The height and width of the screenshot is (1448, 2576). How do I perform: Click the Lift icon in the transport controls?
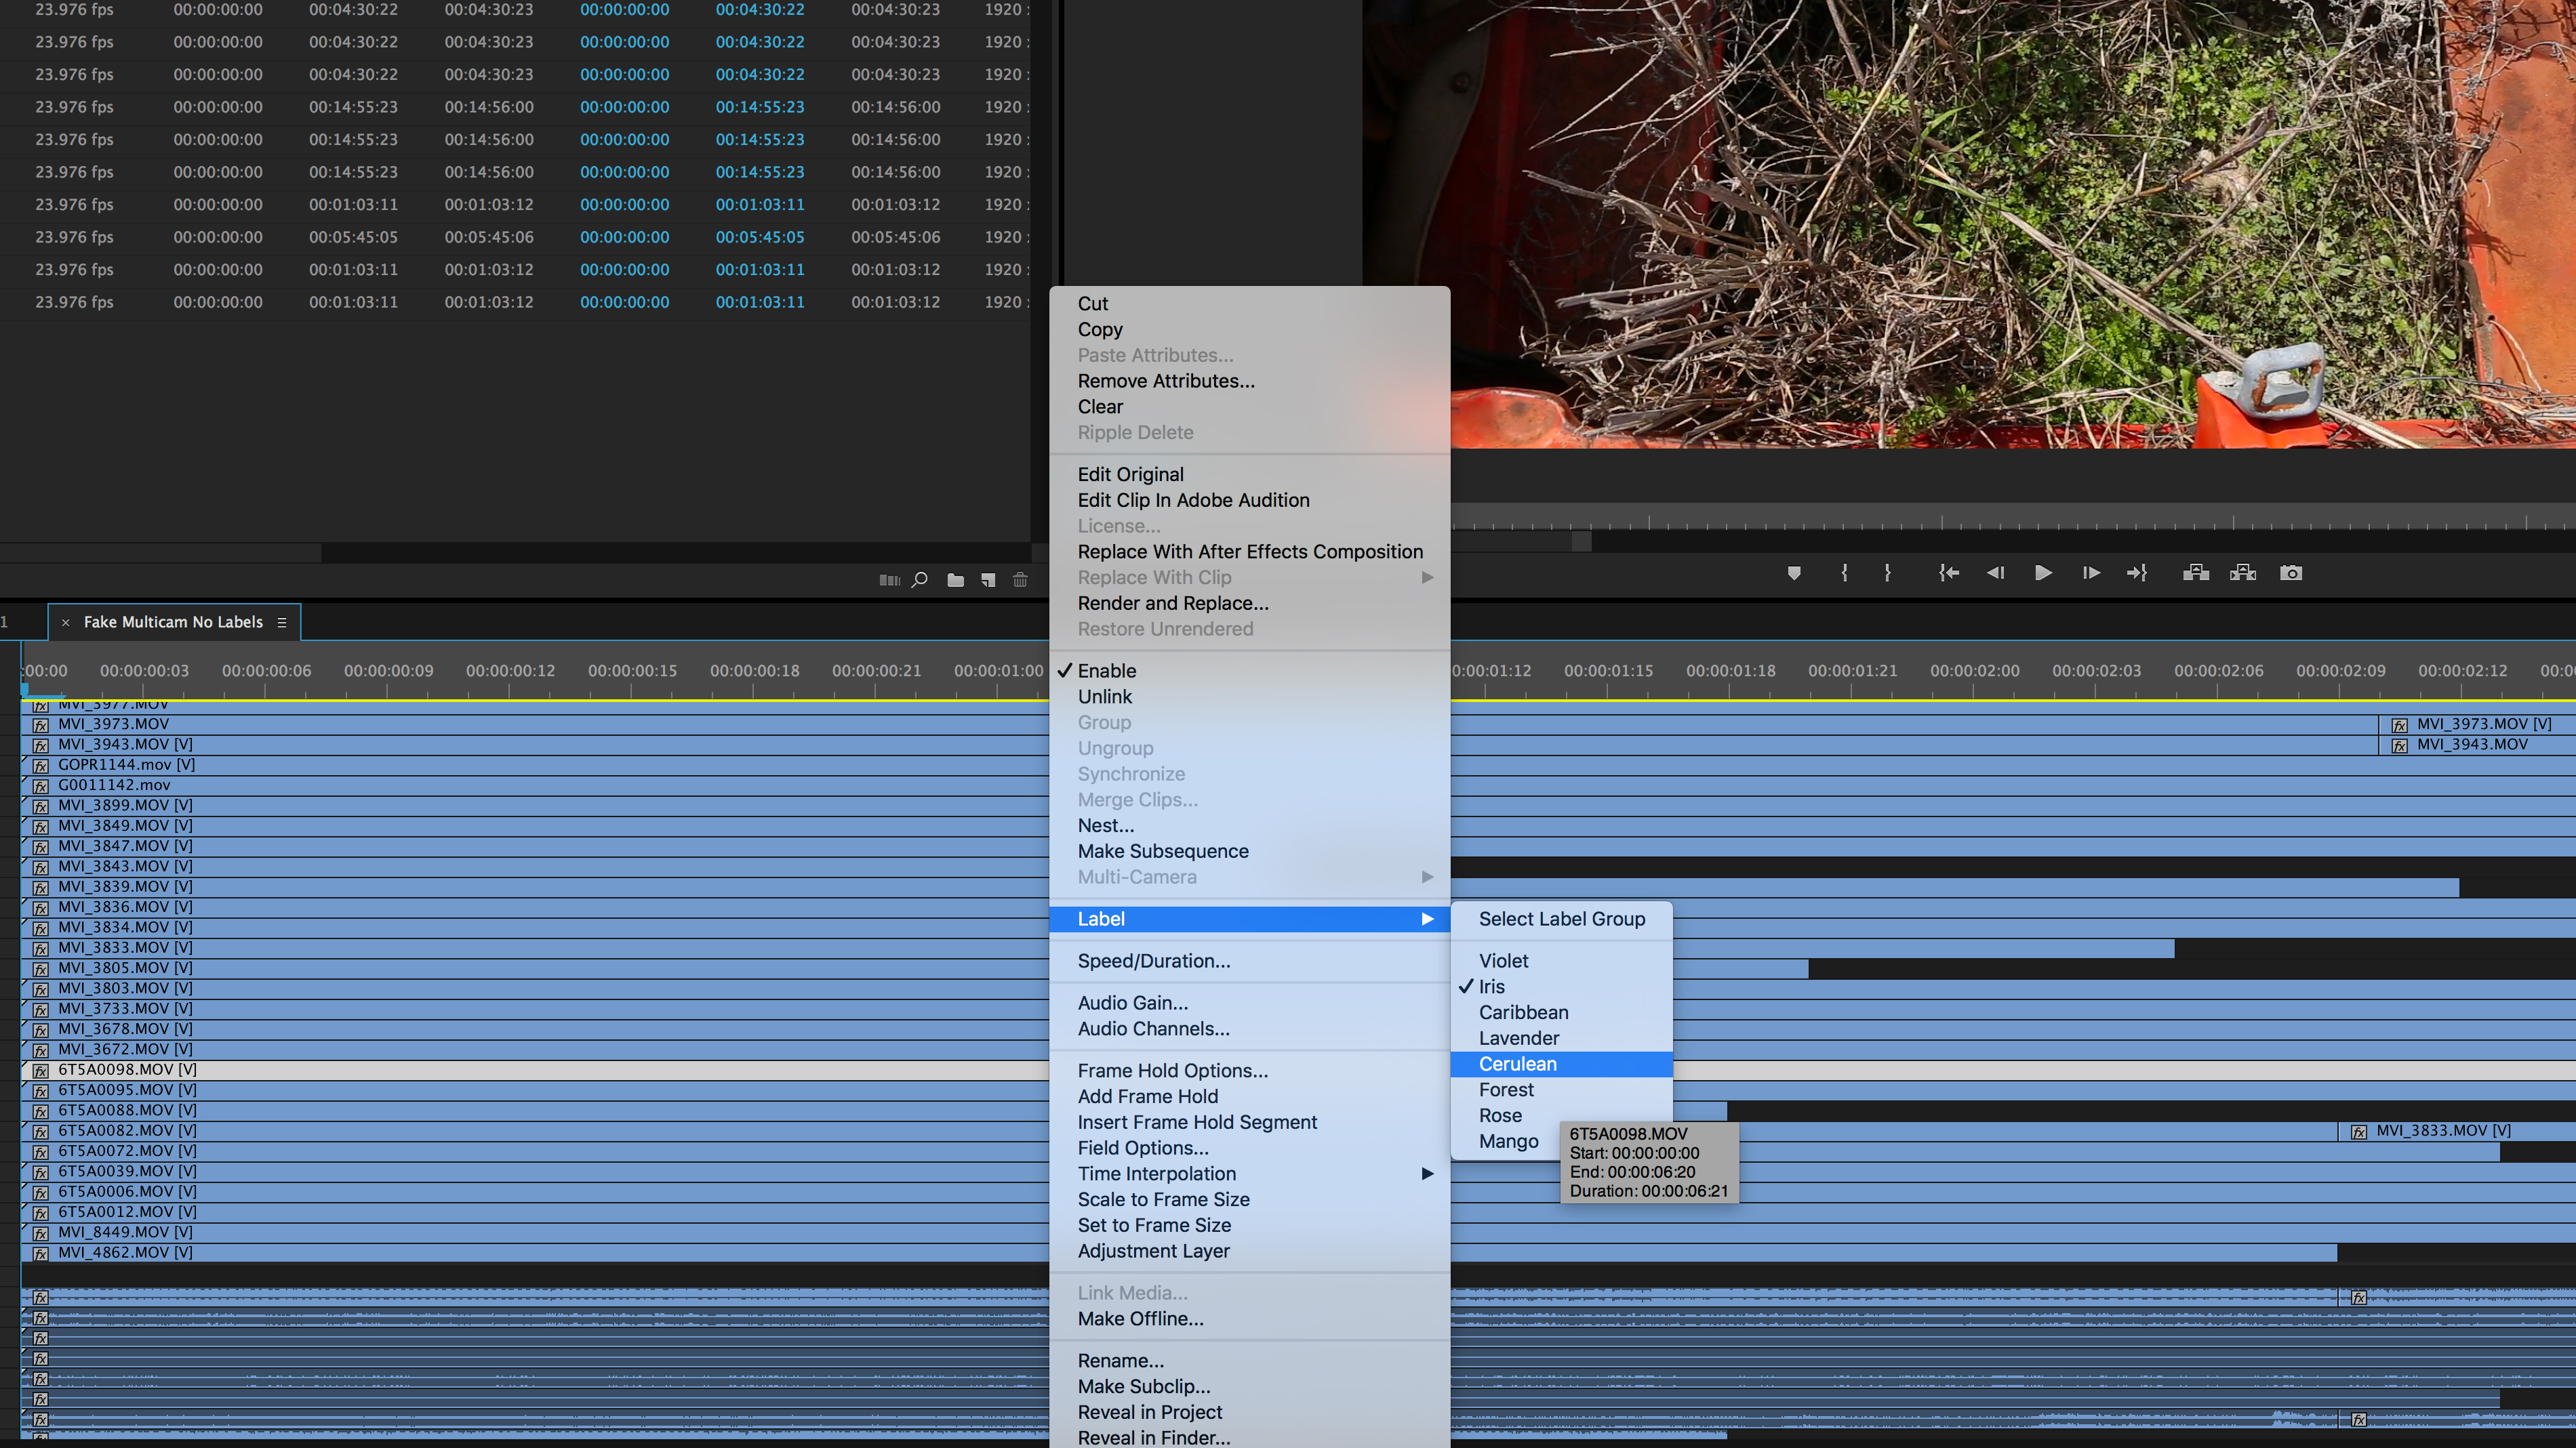pyautogui.click(x=2196, y=573)
